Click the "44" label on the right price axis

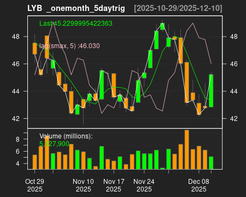[x=234, y=91]
